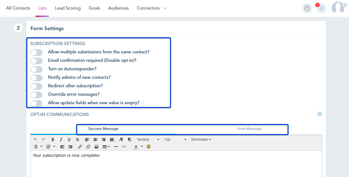Viewport: 349px width, 177px height.
Task: Decrease indent of text
Action: [x=62, y=147]
